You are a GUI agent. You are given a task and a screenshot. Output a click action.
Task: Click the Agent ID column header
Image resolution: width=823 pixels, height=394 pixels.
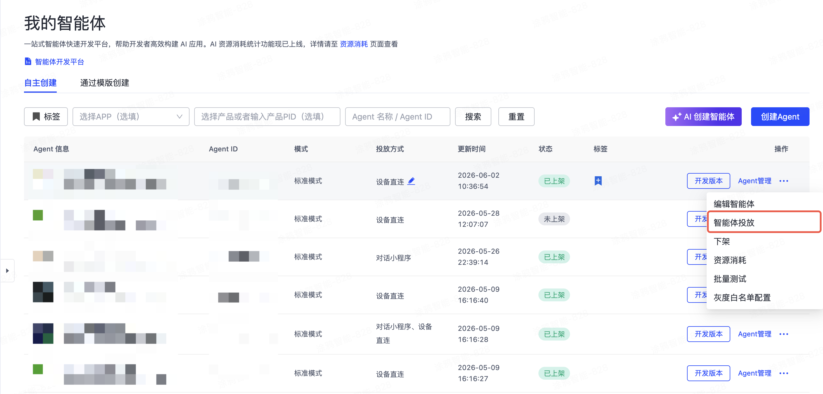223,149
